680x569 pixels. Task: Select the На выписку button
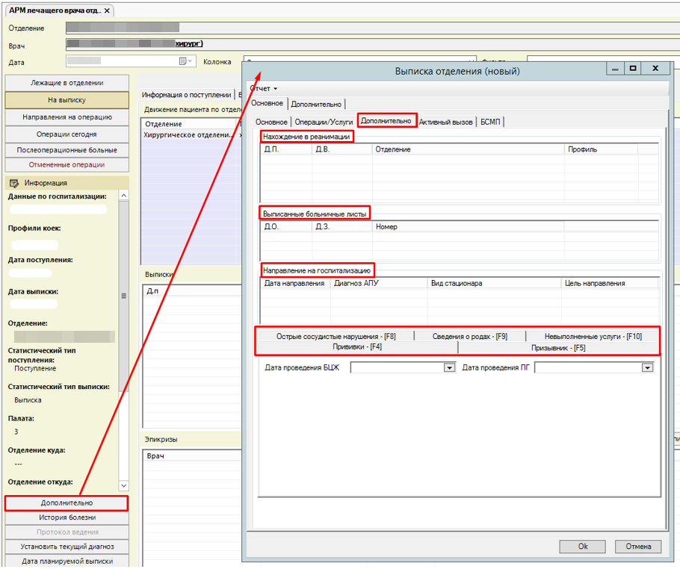67,100
